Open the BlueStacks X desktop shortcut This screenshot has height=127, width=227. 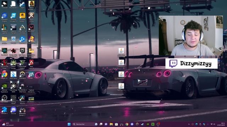(13, 5)
